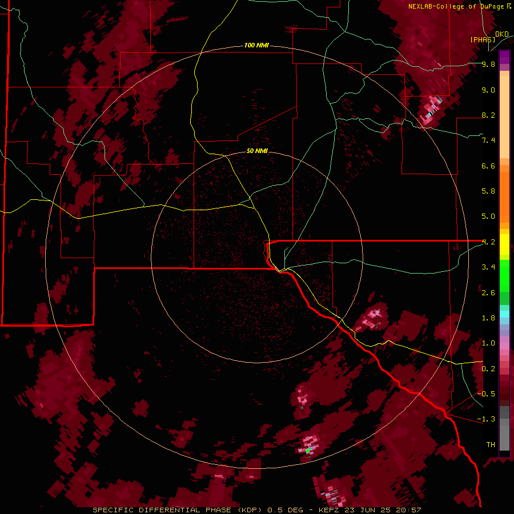Click the 4.2 scale value
Image resolution: width=514 pixels, height=514 pixels.
(x=488, y=242)
